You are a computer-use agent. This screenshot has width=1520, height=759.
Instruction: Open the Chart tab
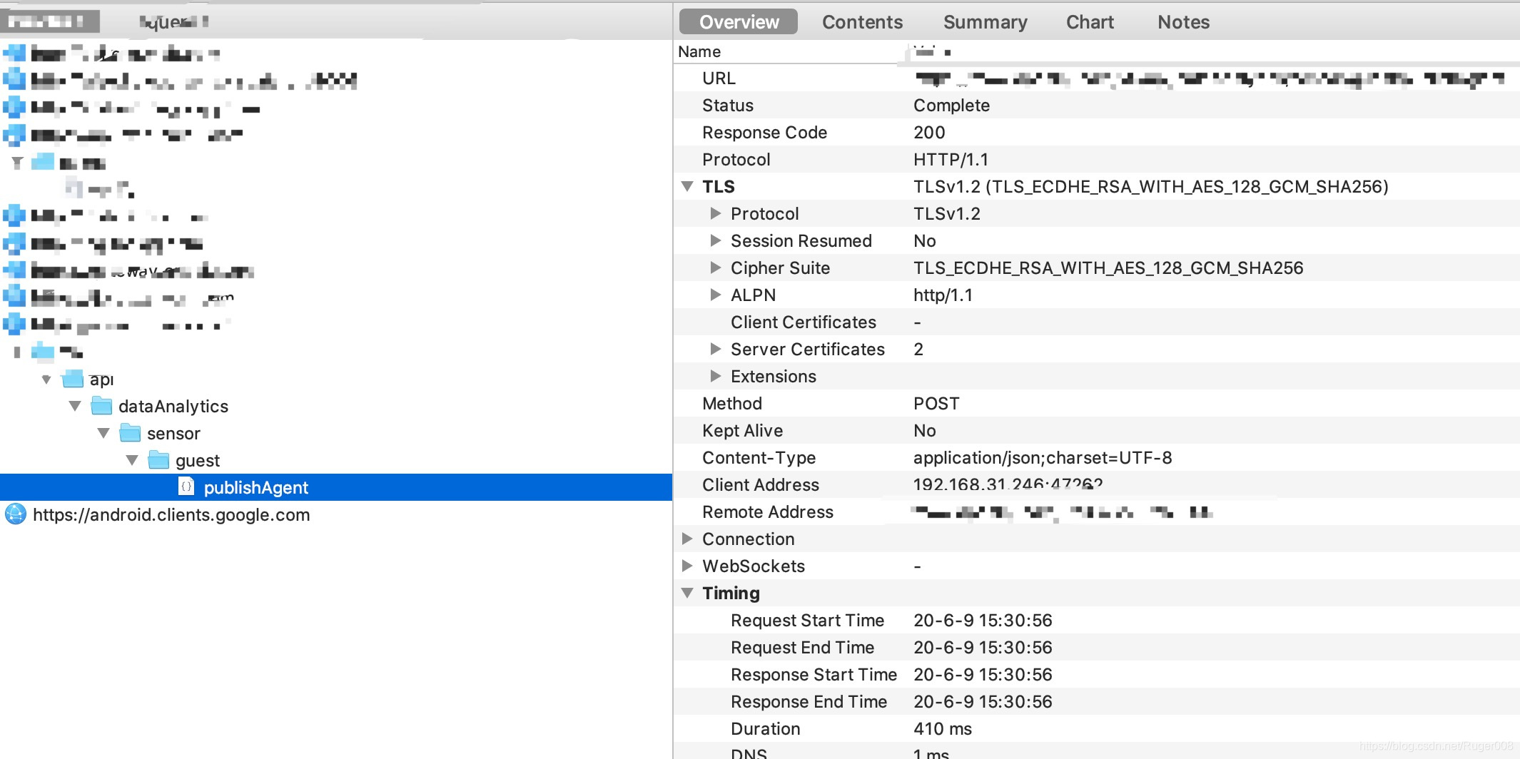[x=1090, y=22]
